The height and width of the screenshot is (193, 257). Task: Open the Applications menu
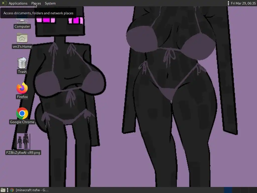(x=18, y=3)
